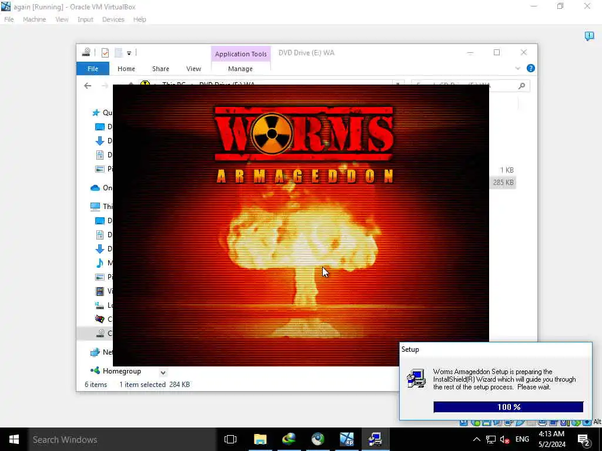The image size is (602, 451).
Task: Select Downloads icon under This PC
Action: coord(100,249)
